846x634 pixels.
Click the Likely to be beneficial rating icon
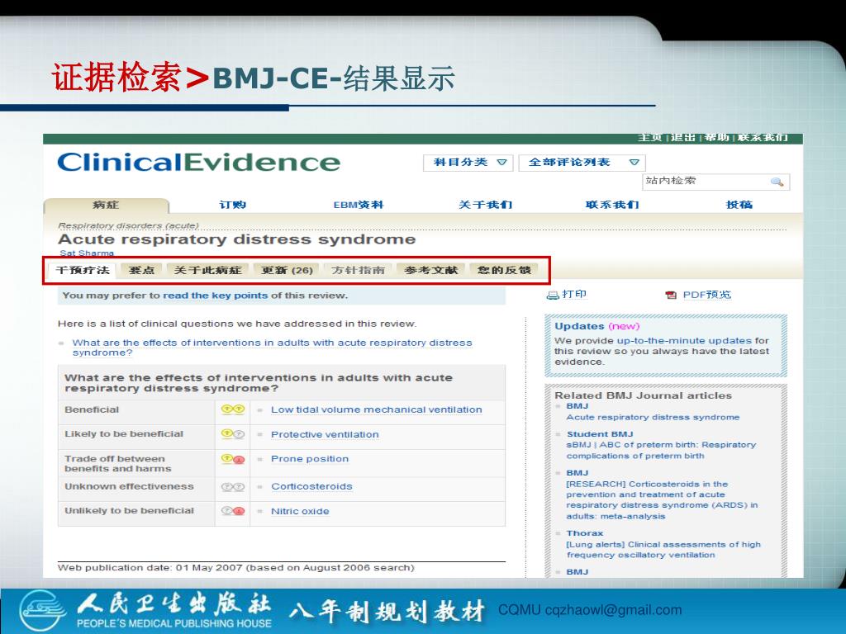pyautogui.click(x=232, y=434)
